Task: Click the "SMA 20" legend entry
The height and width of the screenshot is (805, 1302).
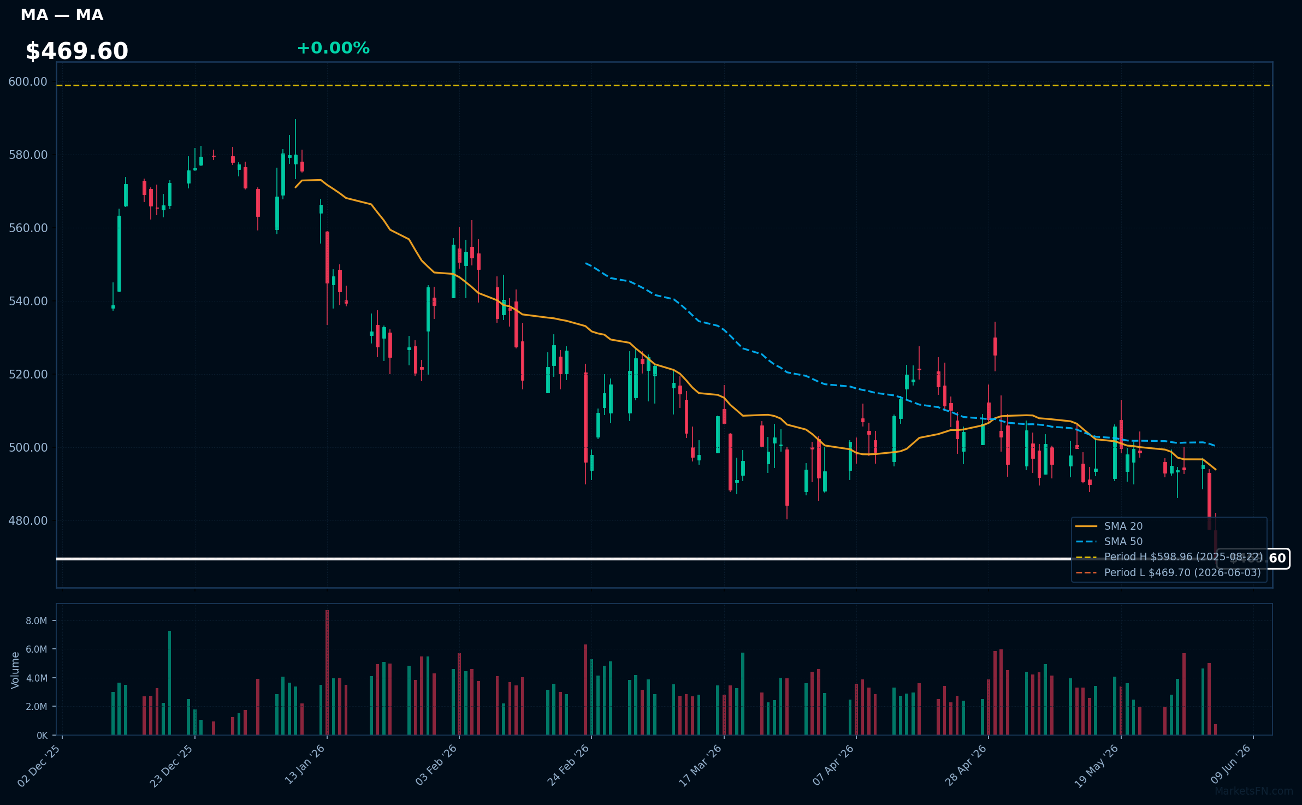Action: point(1109,526)
